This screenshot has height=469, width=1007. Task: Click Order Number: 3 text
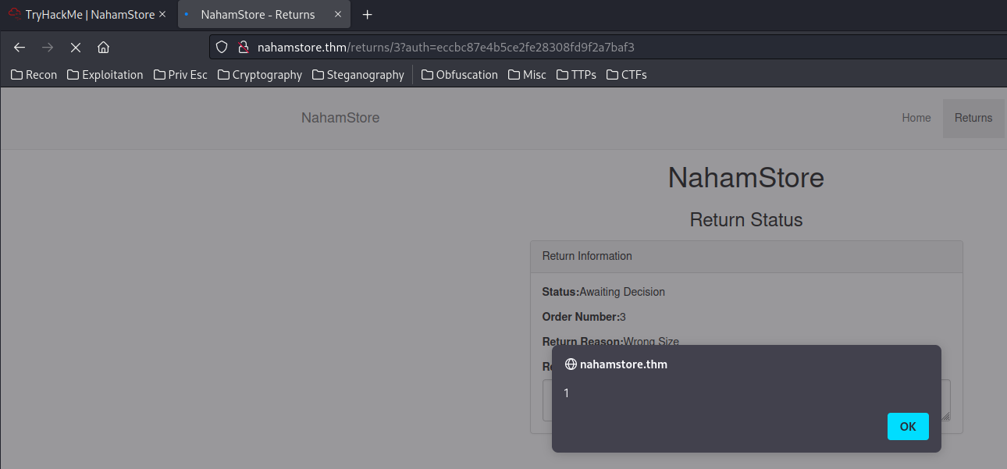click(x=584, y=317)
